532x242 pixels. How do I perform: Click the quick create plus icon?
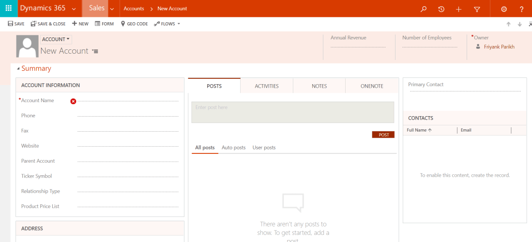[458, 9]
